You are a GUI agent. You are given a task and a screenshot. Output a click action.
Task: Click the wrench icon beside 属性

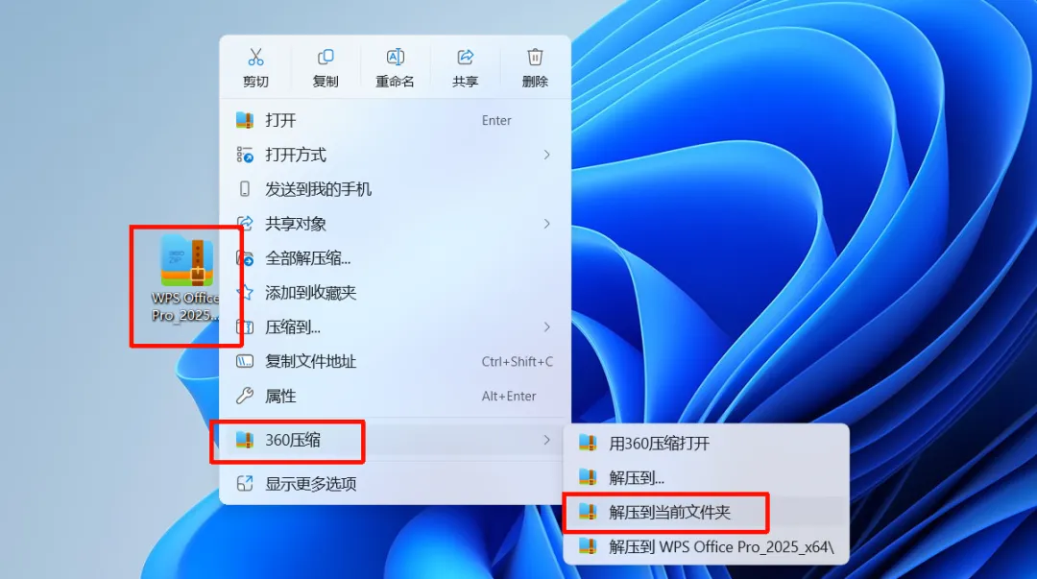click(x=245, y=396)
